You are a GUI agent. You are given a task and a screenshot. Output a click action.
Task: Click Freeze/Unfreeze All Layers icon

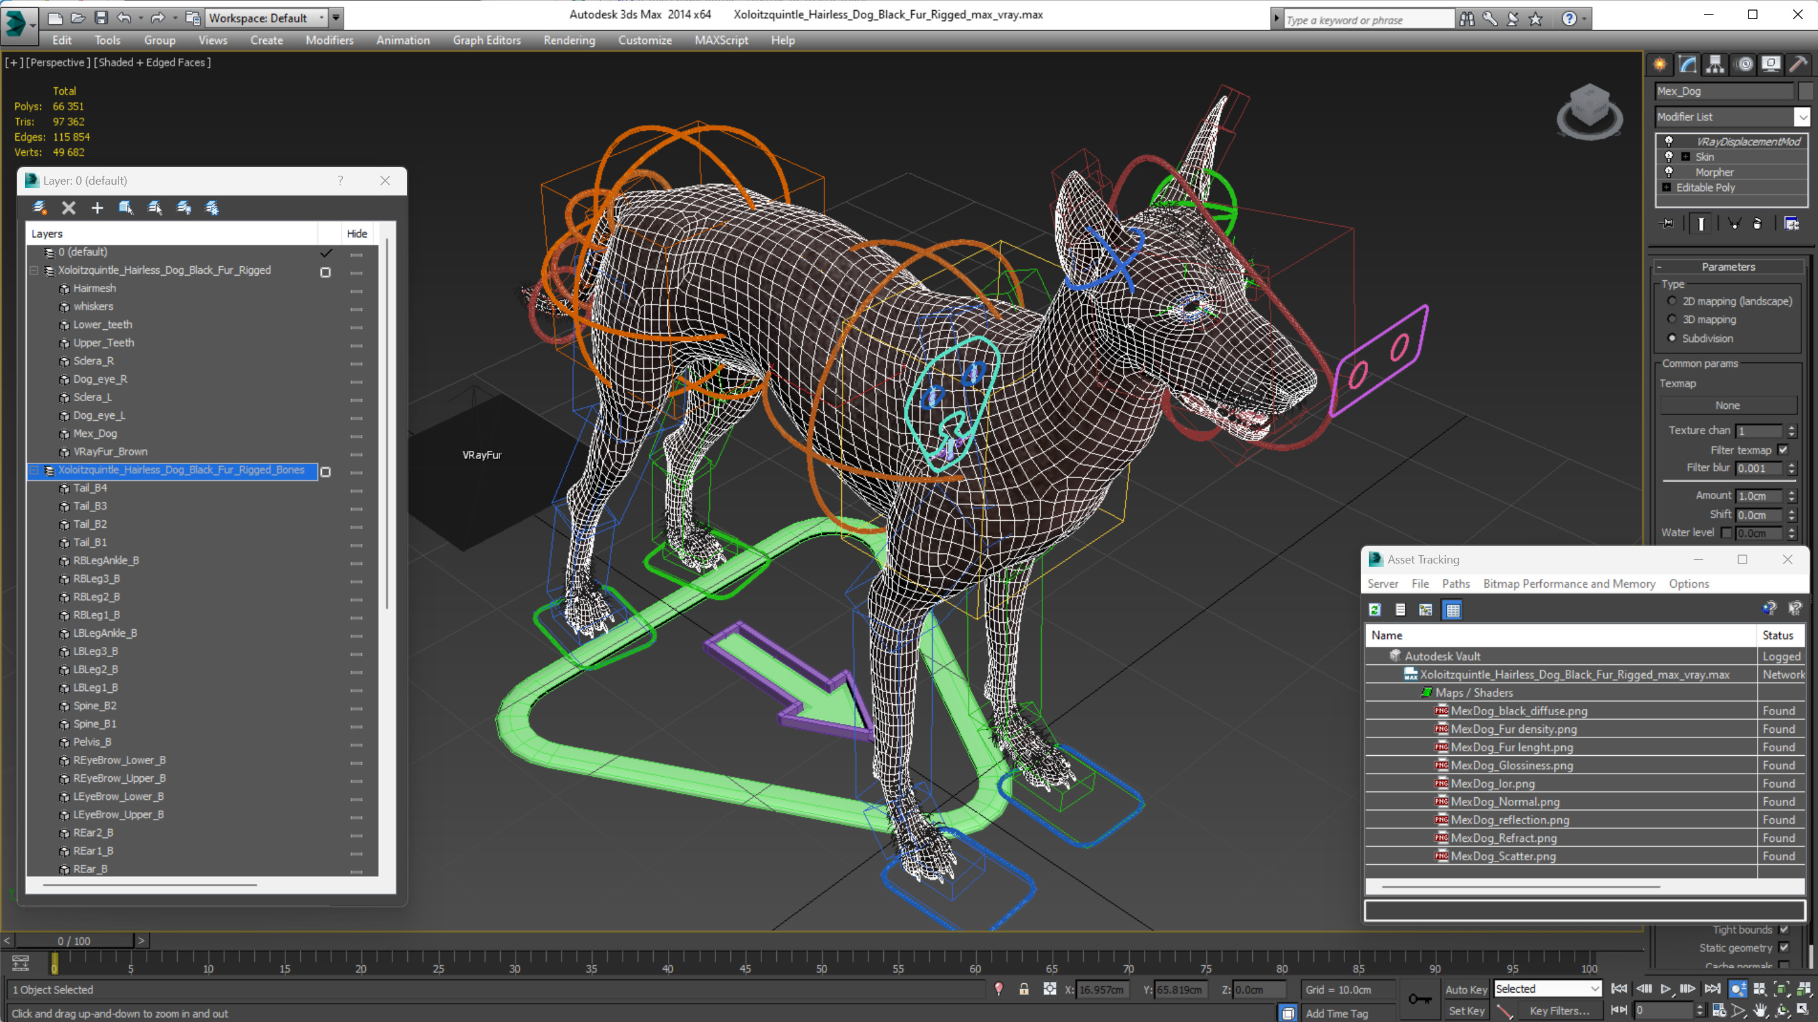tap(212, 208)
